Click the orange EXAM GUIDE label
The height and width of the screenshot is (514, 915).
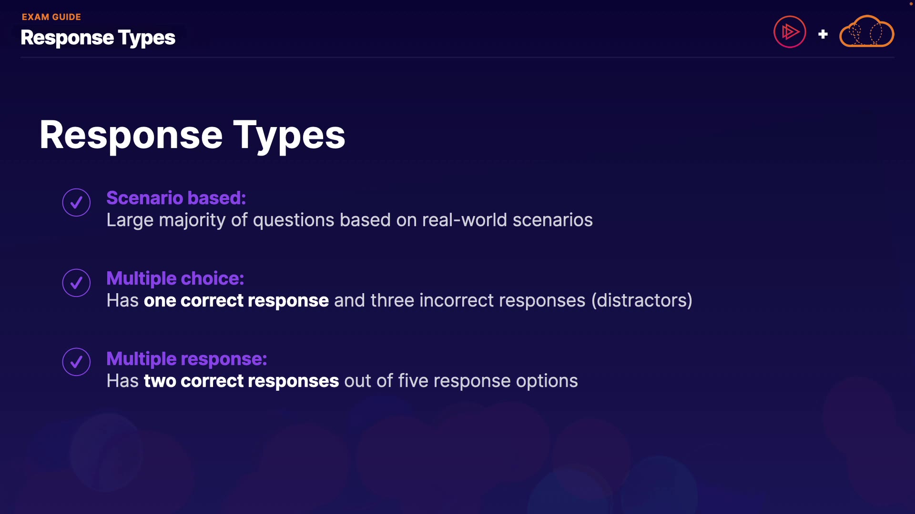tap(51, 17)
